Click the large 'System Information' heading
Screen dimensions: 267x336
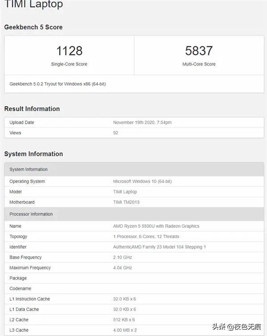(33, 154)
